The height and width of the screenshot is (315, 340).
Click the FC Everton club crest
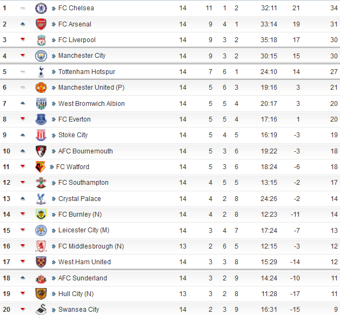[41, 119]
